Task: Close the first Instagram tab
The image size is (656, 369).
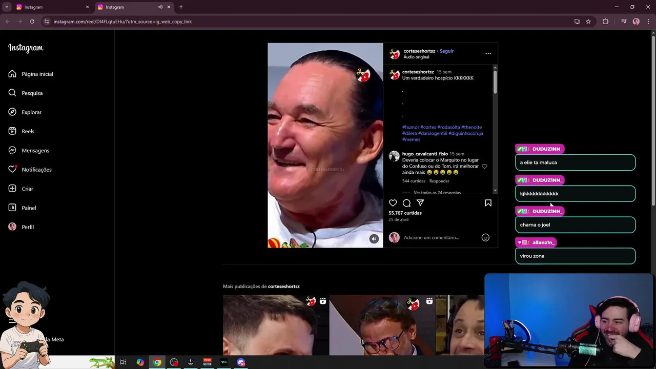Action: click(87, 7)
